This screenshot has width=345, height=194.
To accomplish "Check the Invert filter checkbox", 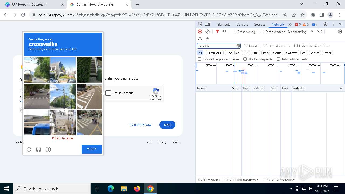I will [246, 46].
